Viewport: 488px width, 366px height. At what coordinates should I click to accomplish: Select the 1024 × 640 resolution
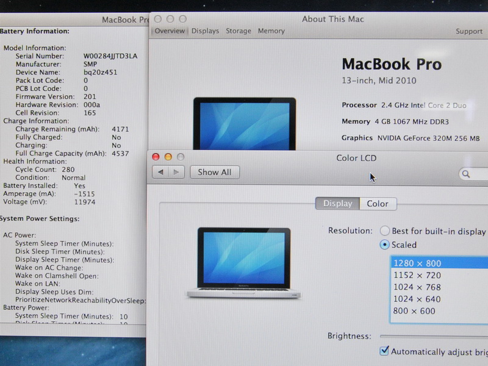point(439,299)
